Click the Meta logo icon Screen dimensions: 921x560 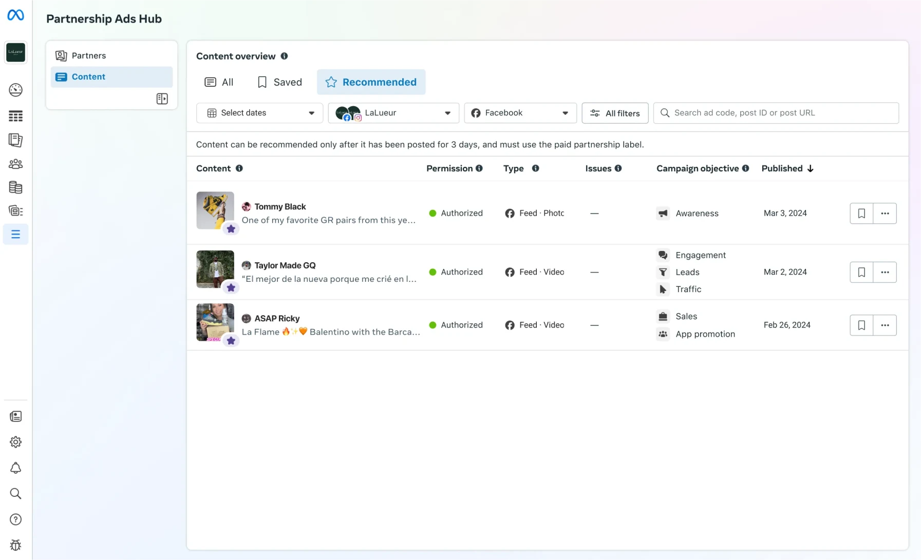click(15, 15)
